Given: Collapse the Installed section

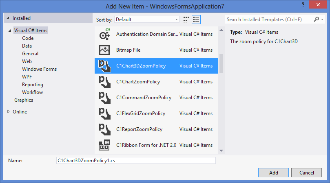Looking at the screenshot, I should tap(8, 18).
